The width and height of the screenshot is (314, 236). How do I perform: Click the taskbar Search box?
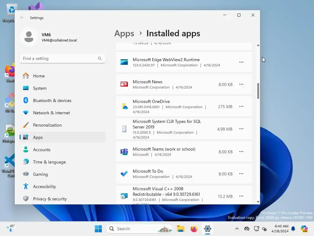(x=140, y=229)
